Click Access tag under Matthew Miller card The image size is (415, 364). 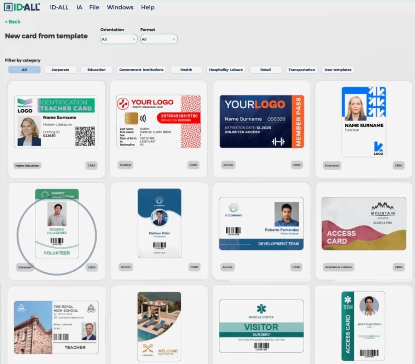pos(126,267)
